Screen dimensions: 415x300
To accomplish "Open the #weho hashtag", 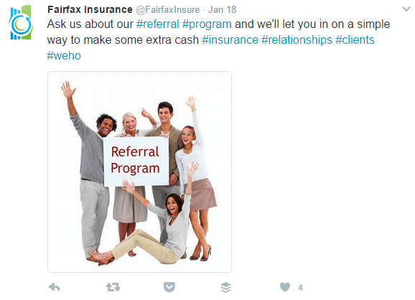I will 64,56.
